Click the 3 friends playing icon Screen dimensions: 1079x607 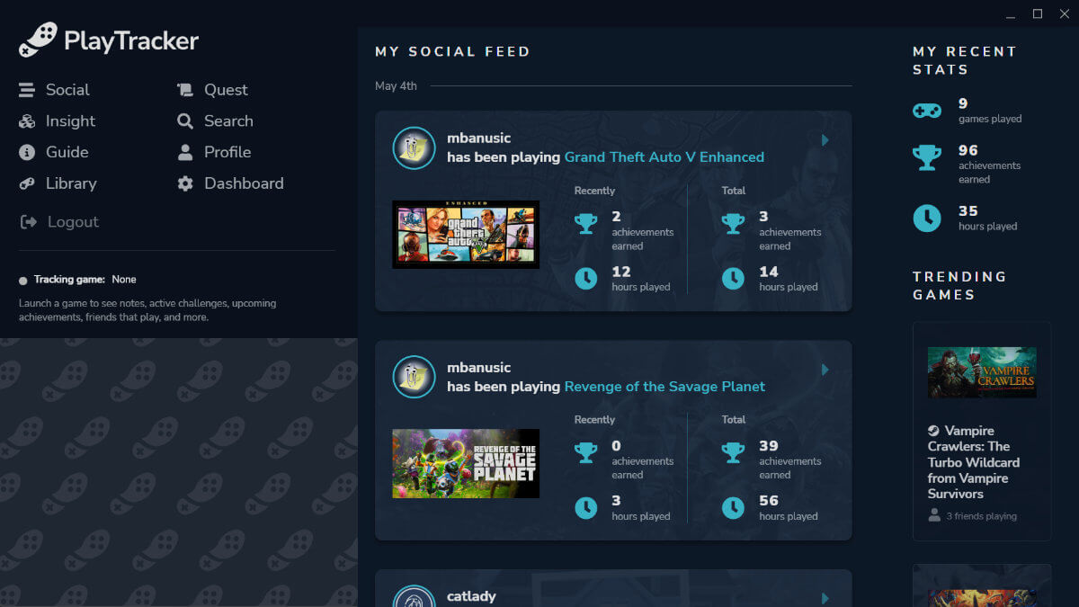(934, 516)
